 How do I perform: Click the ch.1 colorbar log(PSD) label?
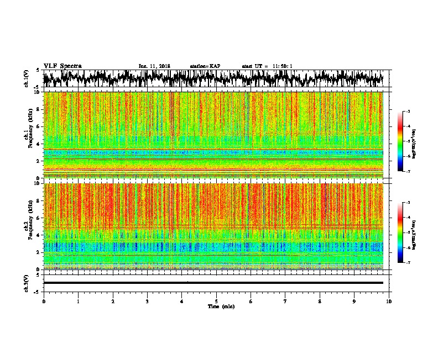click(x=414, y=144)
